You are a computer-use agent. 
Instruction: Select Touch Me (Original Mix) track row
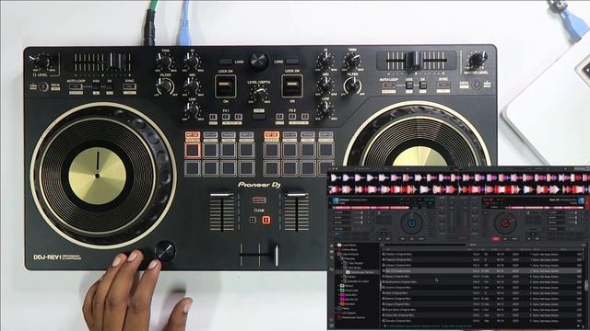[481, 315]
